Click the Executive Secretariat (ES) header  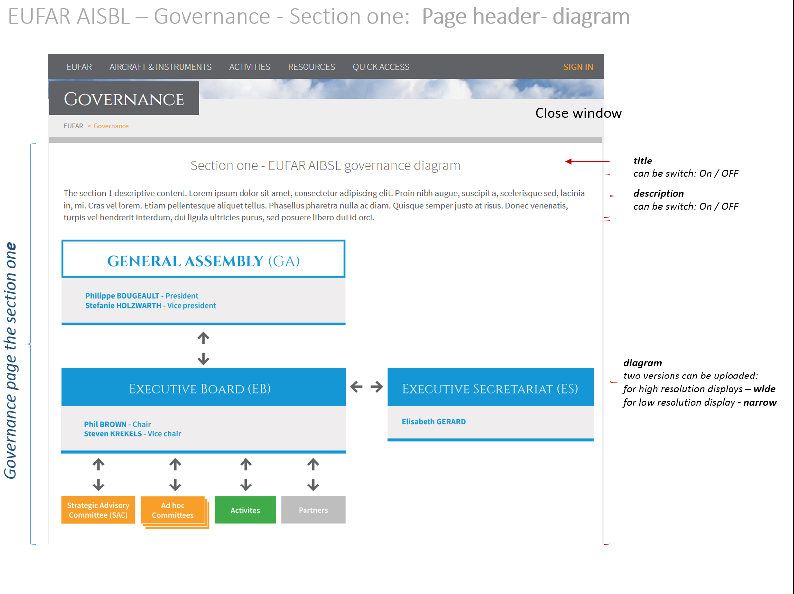pos(490,388)
